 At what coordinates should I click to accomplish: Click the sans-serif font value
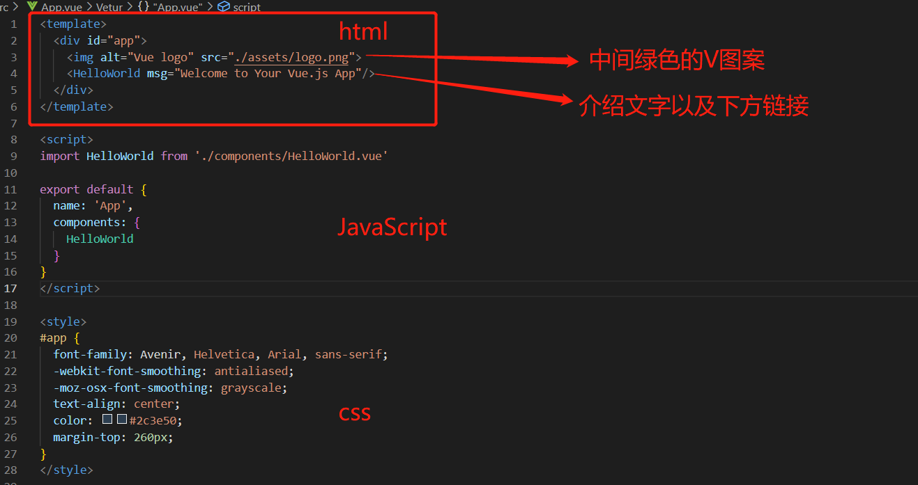pos(349,354)
